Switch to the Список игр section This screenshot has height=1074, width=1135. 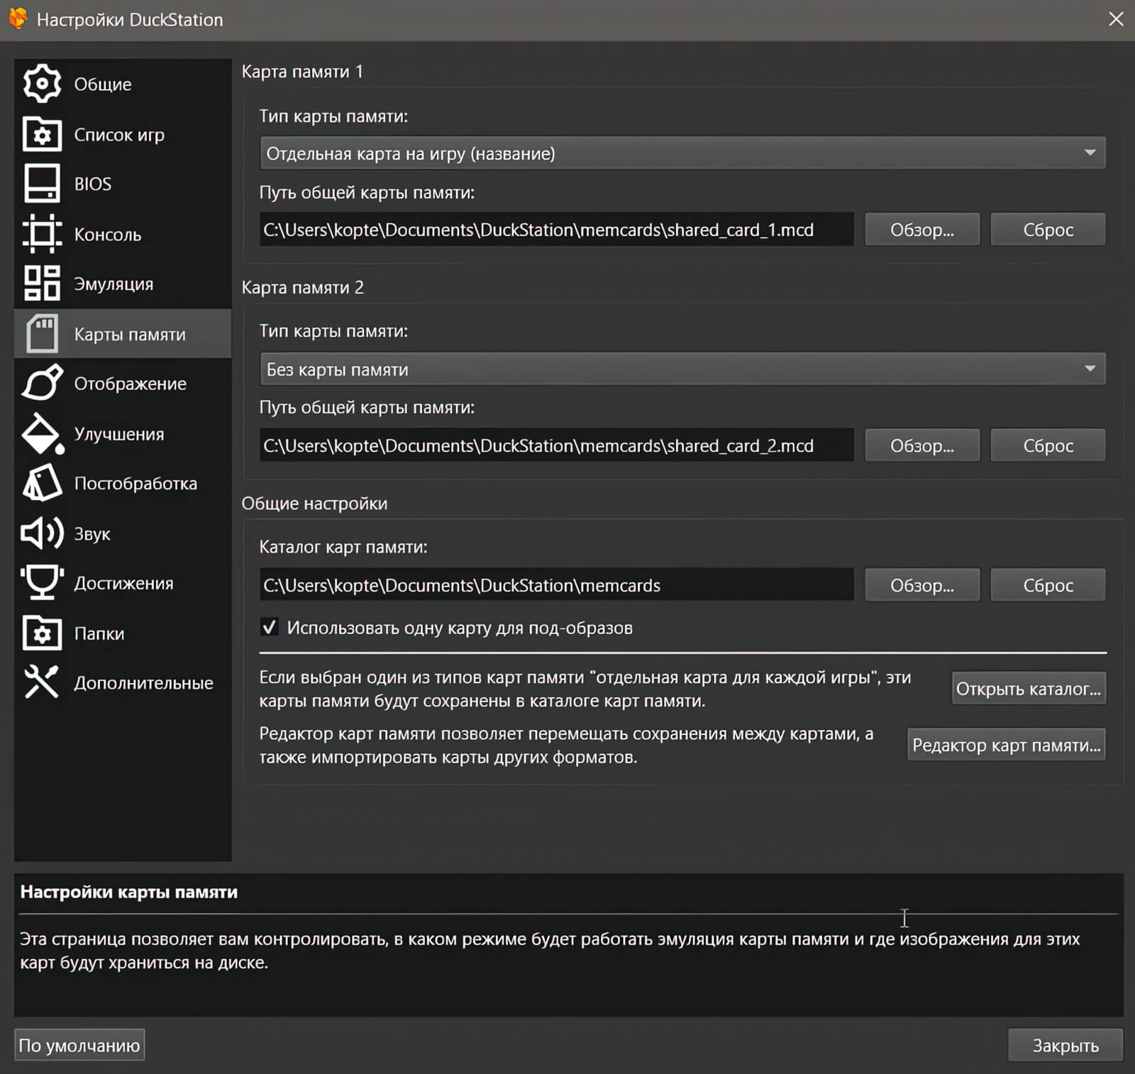[x=123, y=134]
